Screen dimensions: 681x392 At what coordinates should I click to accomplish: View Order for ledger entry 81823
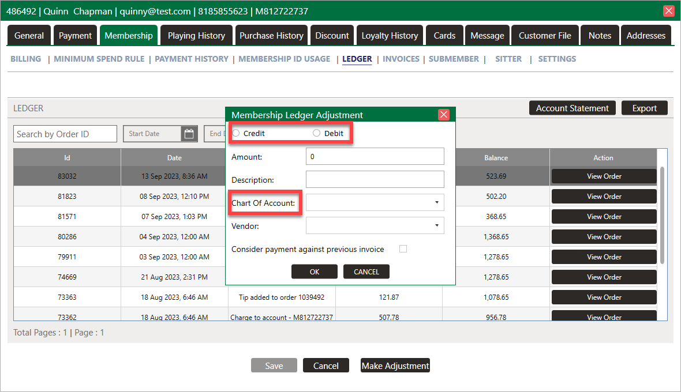(604, 197)
